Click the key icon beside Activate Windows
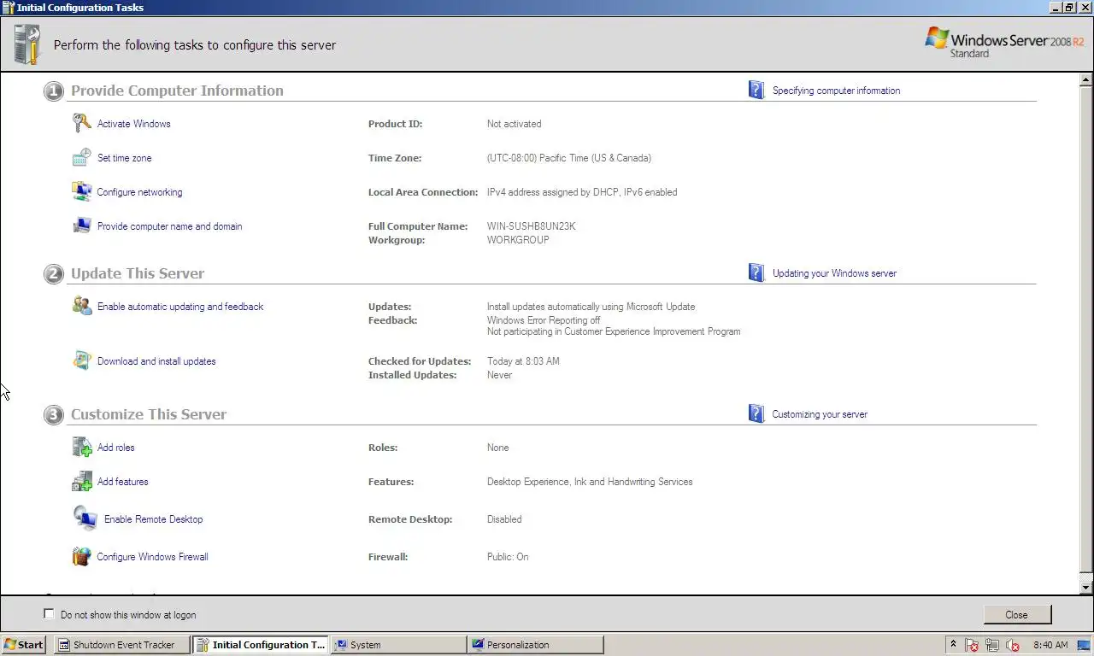The height and width of the screenshot is (656, 1094). [x=82, y=123]
